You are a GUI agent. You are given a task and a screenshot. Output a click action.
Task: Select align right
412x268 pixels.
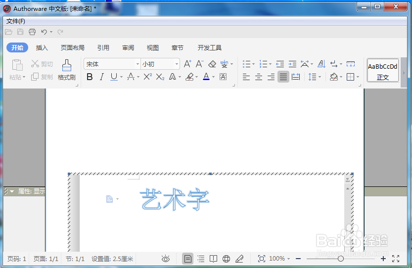coord(271,77)
